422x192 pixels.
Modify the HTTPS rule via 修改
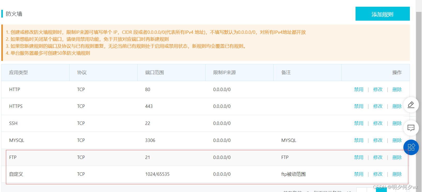click(378, 106)
